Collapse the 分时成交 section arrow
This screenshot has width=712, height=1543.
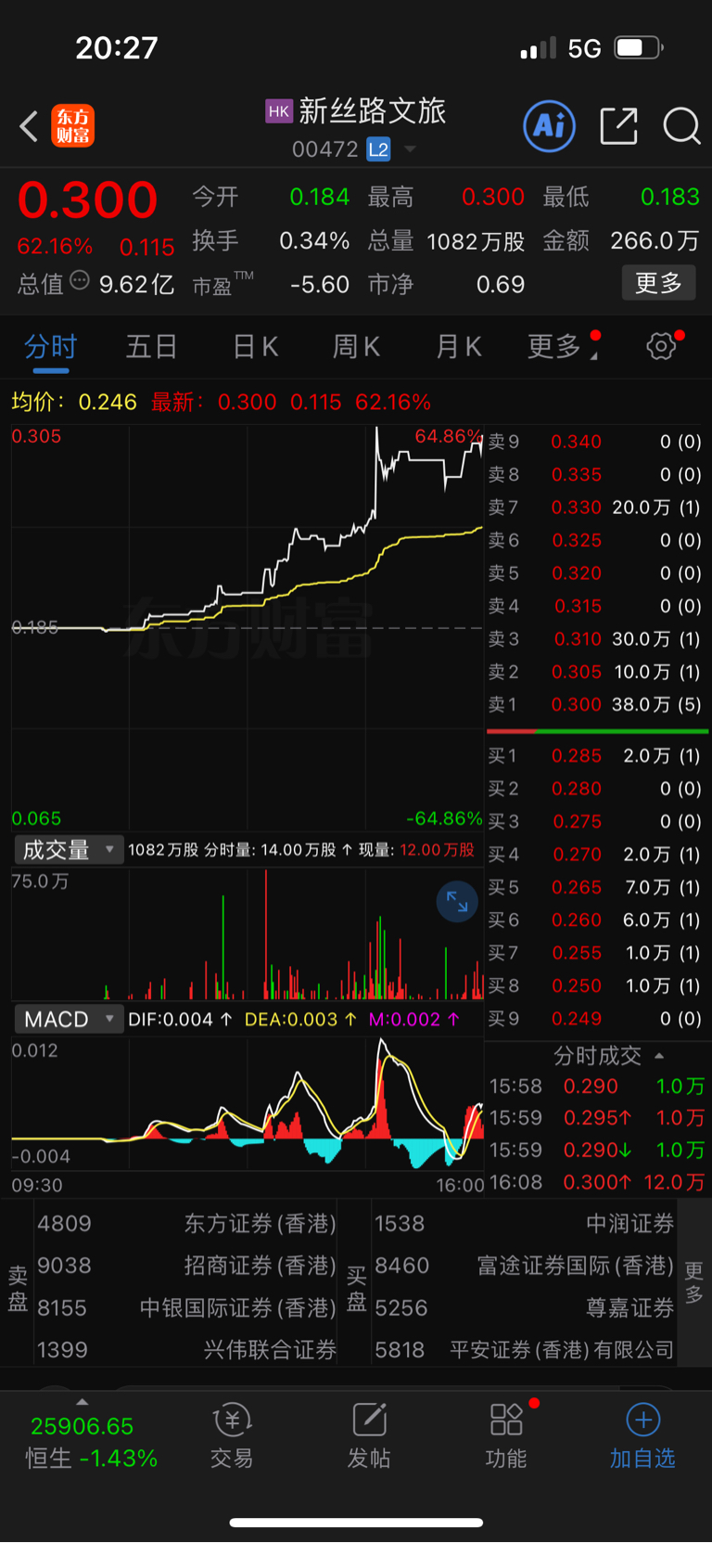pos(659,1056)
